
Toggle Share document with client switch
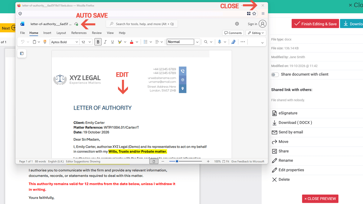(275, 74)
